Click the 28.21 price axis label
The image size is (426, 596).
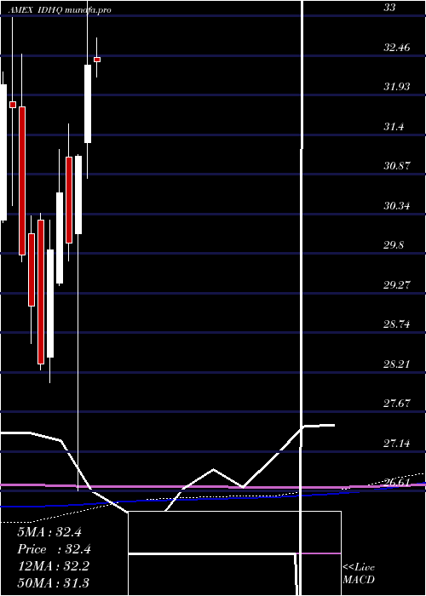point(397,364)
